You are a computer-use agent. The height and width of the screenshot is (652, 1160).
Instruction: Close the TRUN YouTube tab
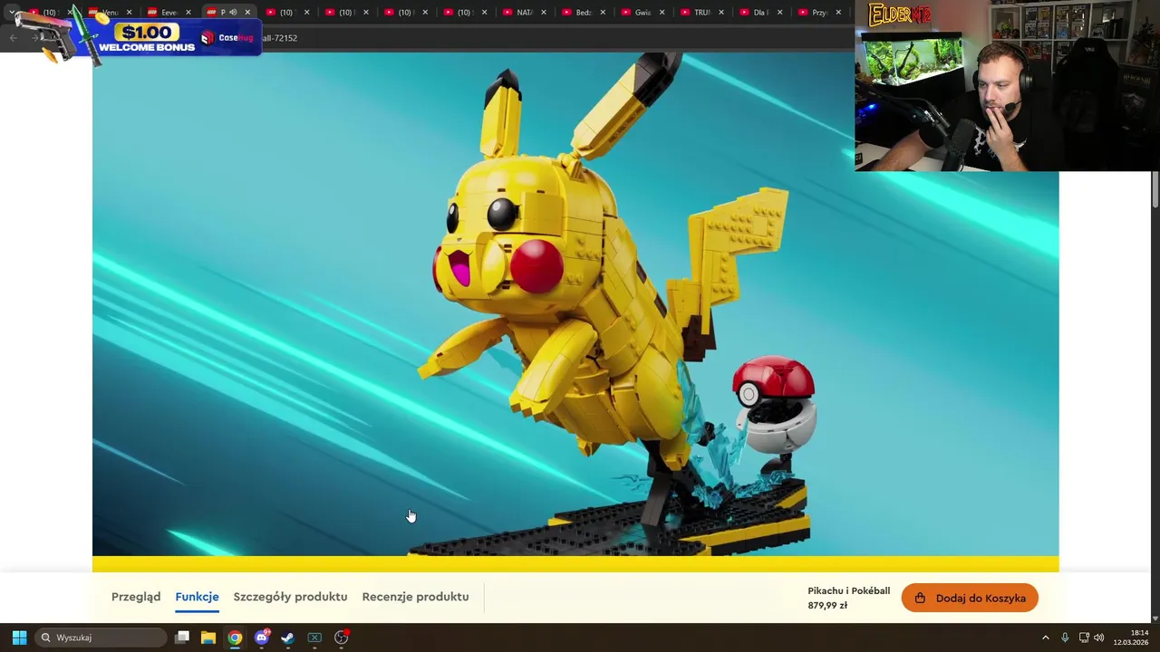tap(720, 13)
